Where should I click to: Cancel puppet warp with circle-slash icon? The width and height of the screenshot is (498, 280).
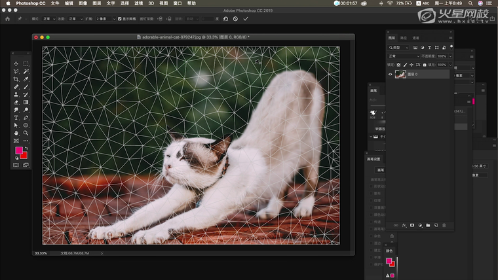point(235,19)
